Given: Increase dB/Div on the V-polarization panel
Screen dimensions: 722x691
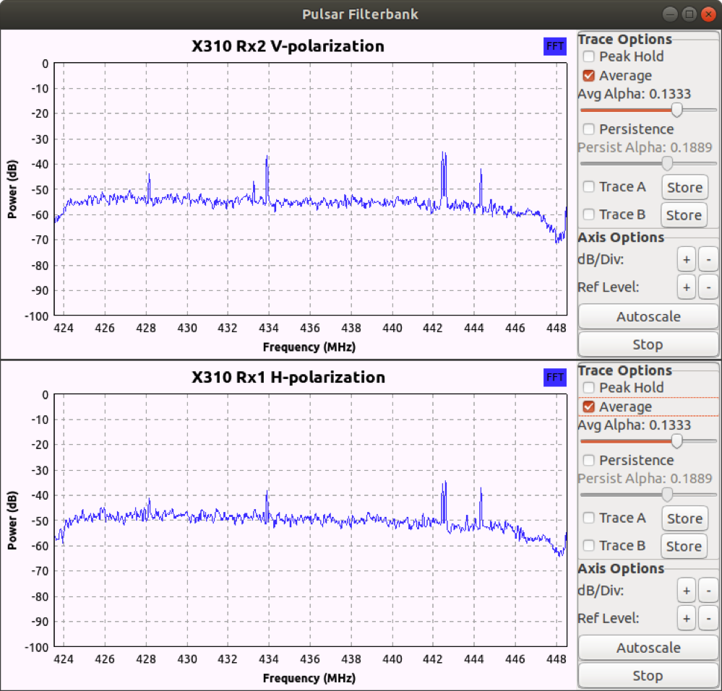Looking at the screenshot, I should coord(687,259).
